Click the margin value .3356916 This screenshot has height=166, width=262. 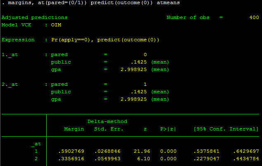click(71, 159)
